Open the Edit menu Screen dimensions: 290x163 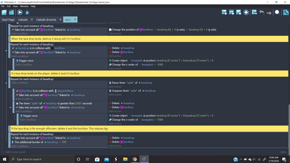pos(9,6)
